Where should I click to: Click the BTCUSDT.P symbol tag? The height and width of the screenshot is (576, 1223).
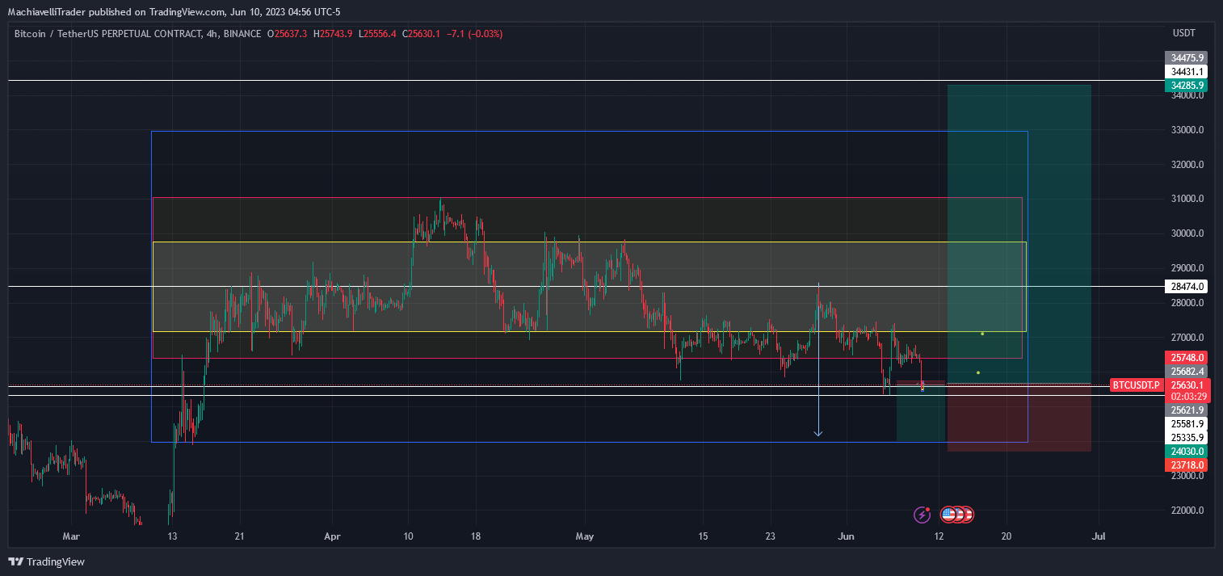pyautogui.click(x=1136, y=385)
